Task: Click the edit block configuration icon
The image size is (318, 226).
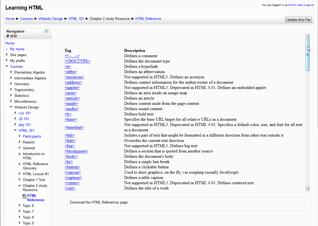Action: pyautogui.click(x=12, y=36)
